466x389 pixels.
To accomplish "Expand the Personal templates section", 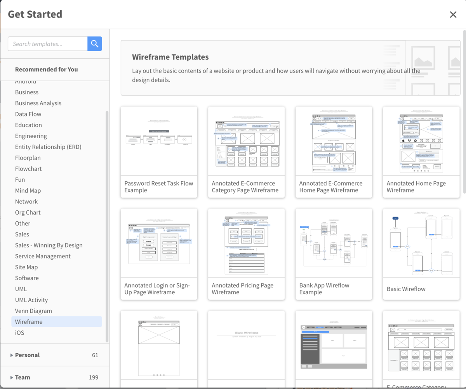I will 27,355.
